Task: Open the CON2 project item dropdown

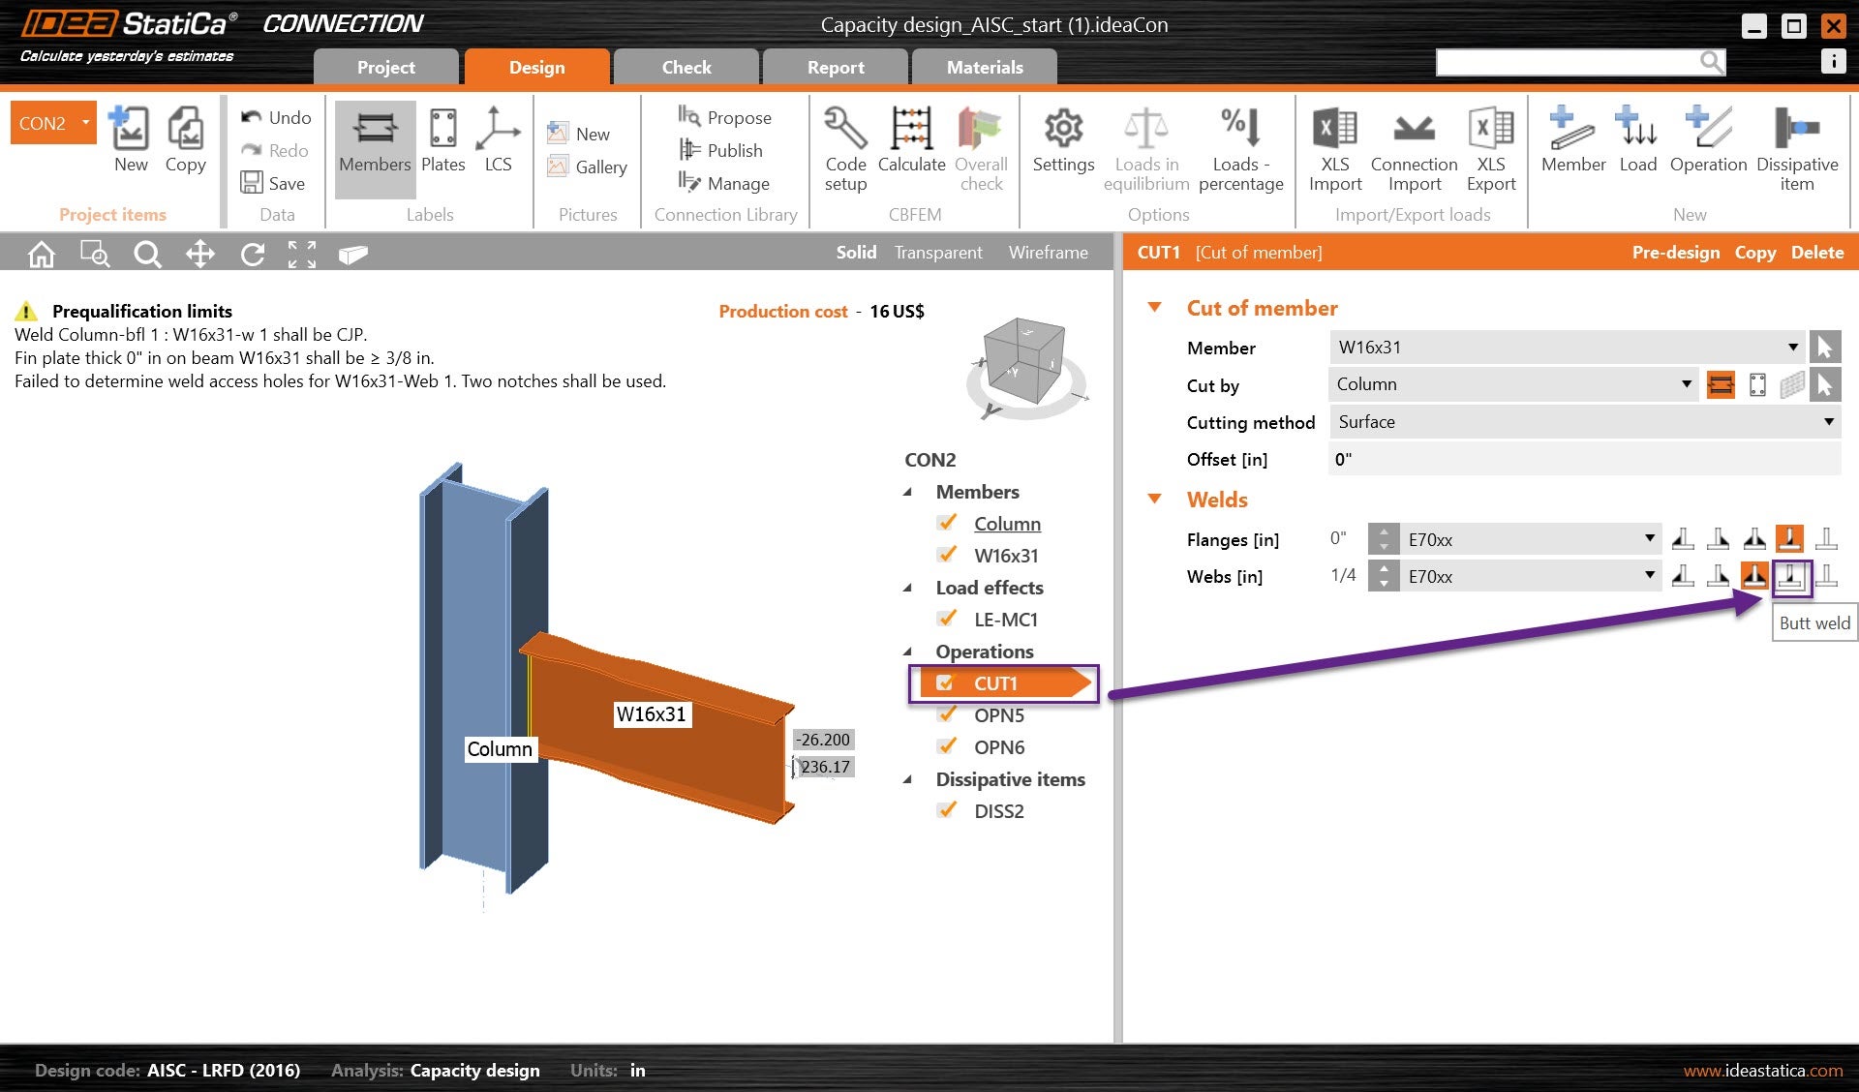Action: coord(85,123)
